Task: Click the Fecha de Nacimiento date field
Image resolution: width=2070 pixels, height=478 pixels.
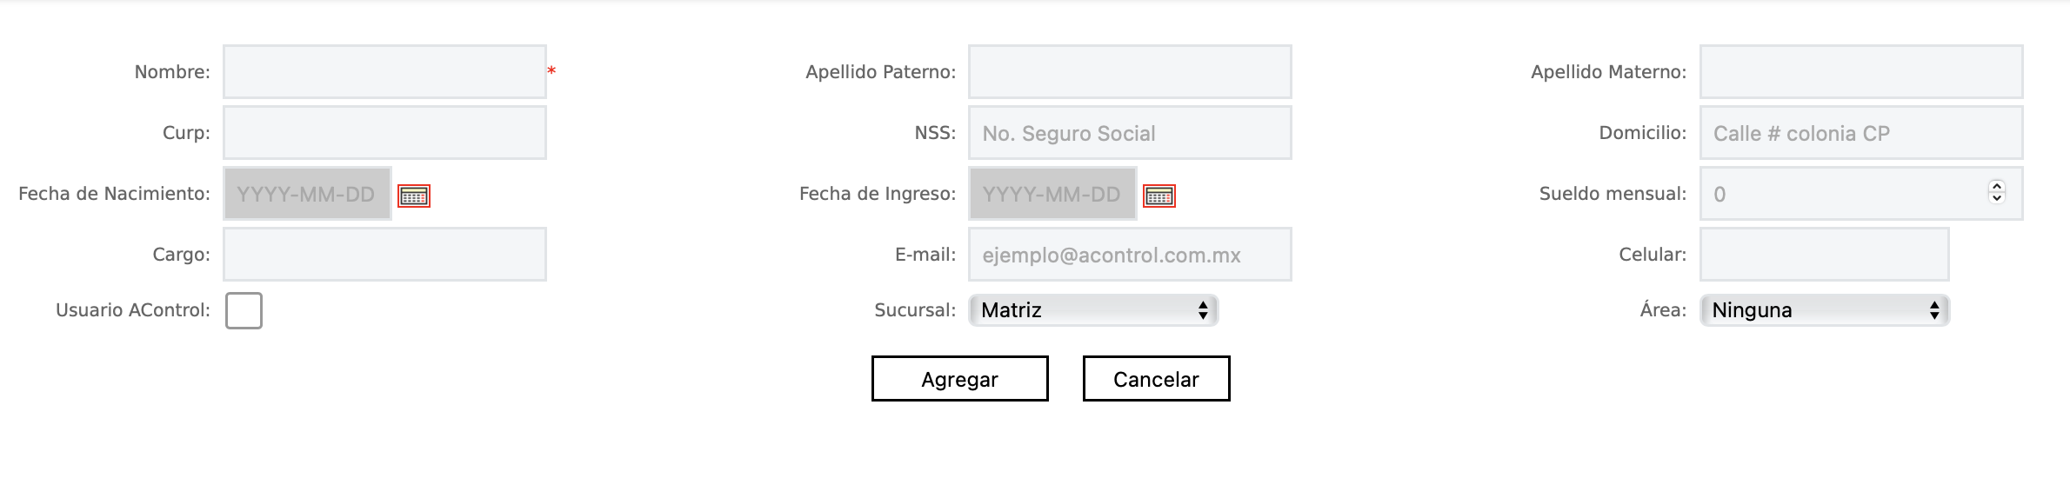Action: point(307,194)
